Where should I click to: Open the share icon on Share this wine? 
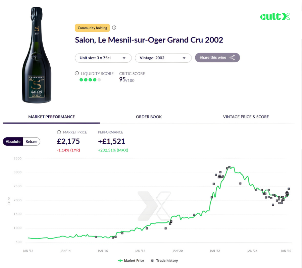click(232, 57)
